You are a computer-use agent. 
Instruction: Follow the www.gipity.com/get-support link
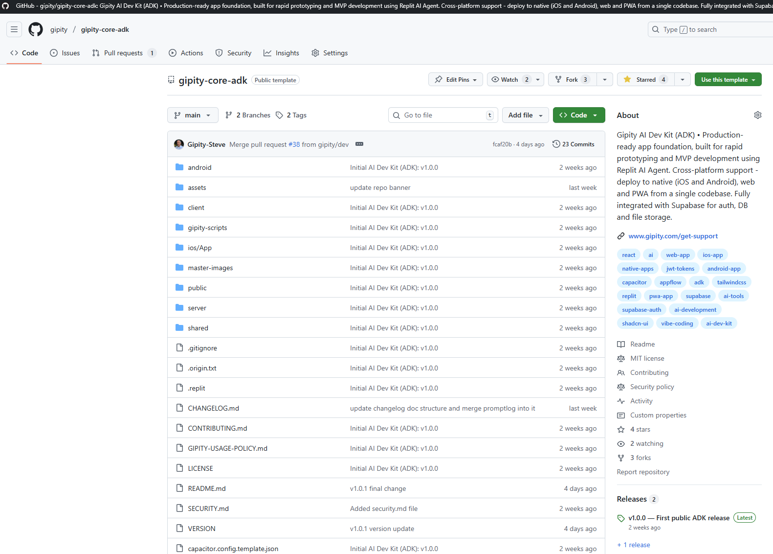[x=673, y=236]
